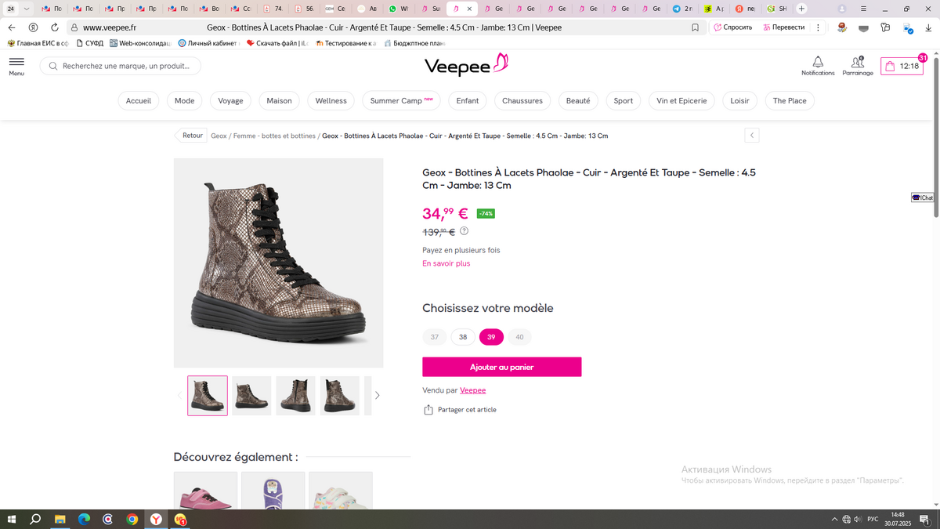Open Femme - bottes et bottines breadcrumb
The height and width of the screenshot is (529, 940).
(274, 136)
